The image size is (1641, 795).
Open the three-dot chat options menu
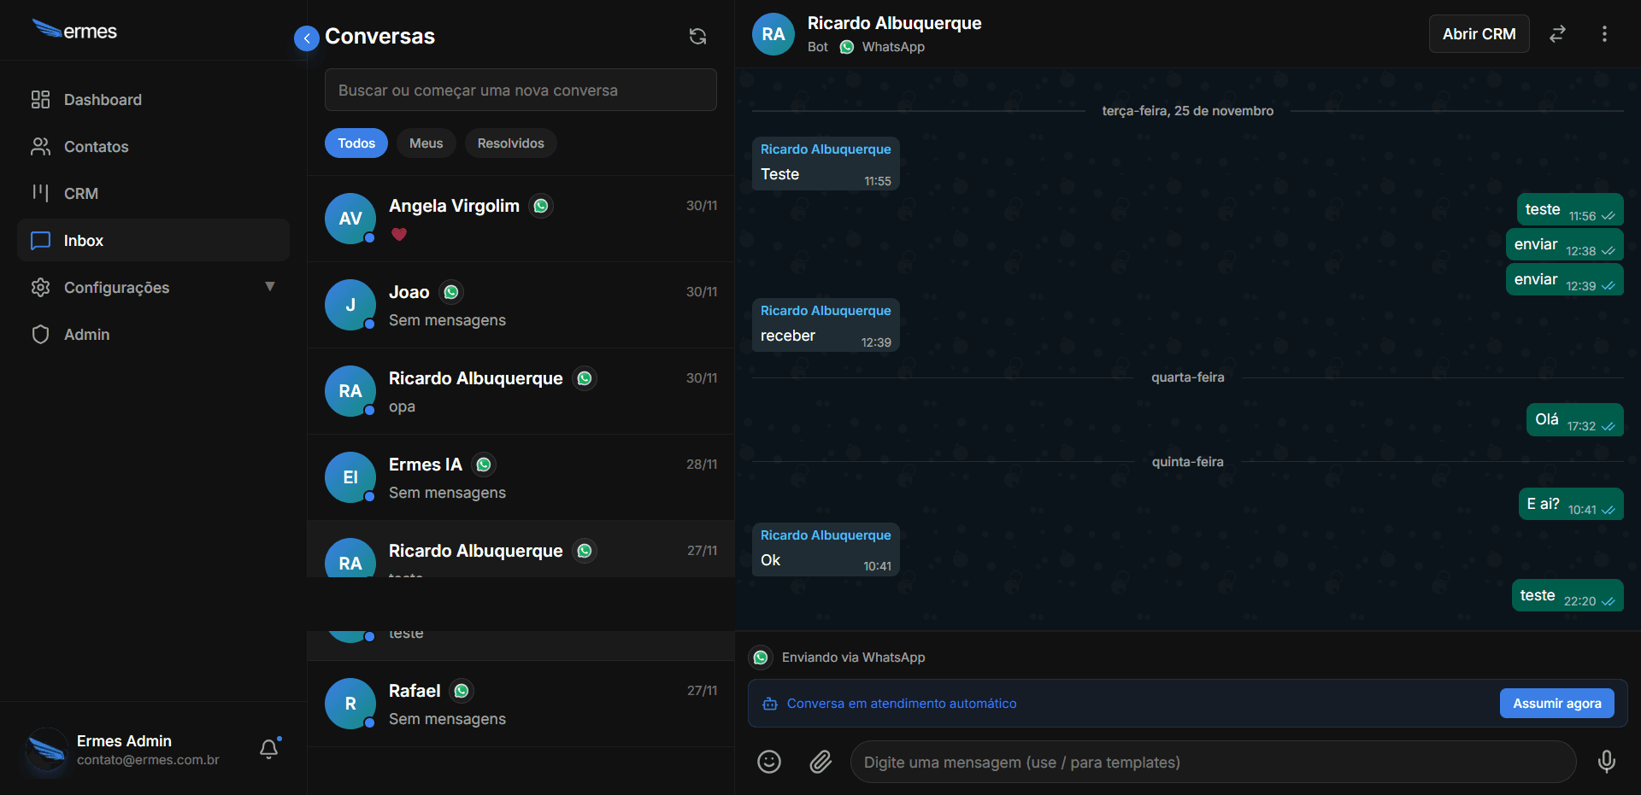(1604, 34)
